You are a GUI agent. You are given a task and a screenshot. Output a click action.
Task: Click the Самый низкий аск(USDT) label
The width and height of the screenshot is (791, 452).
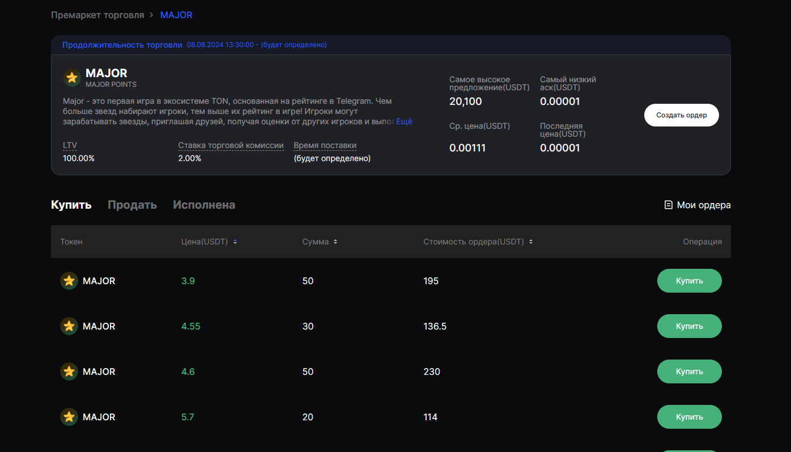tap(568, 83)
